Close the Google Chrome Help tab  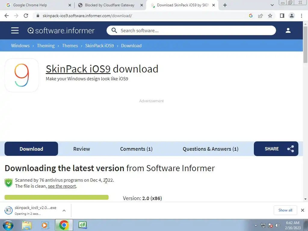pos(70,5)
